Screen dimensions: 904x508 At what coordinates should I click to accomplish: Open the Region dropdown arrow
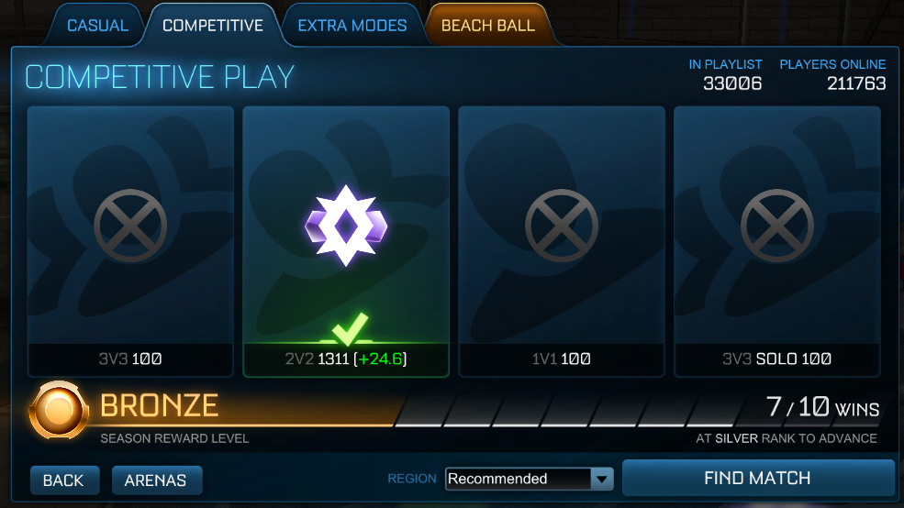pyautogui.click(x=602, y=480)
